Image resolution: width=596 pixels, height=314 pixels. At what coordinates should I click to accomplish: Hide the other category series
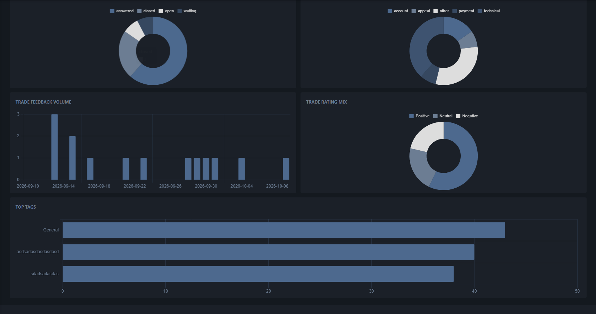pyautogui.click(x=441, y=11)
